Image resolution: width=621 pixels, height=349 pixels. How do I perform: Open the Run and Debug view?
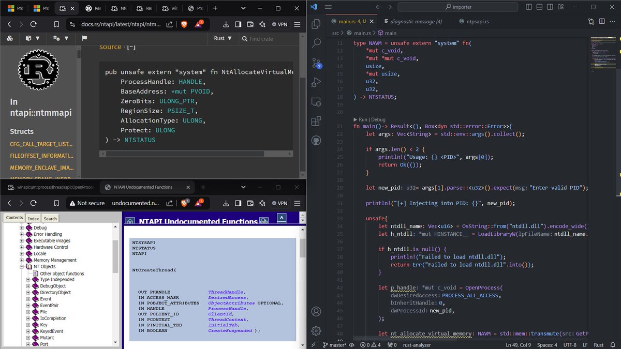(x=317, y=81)
